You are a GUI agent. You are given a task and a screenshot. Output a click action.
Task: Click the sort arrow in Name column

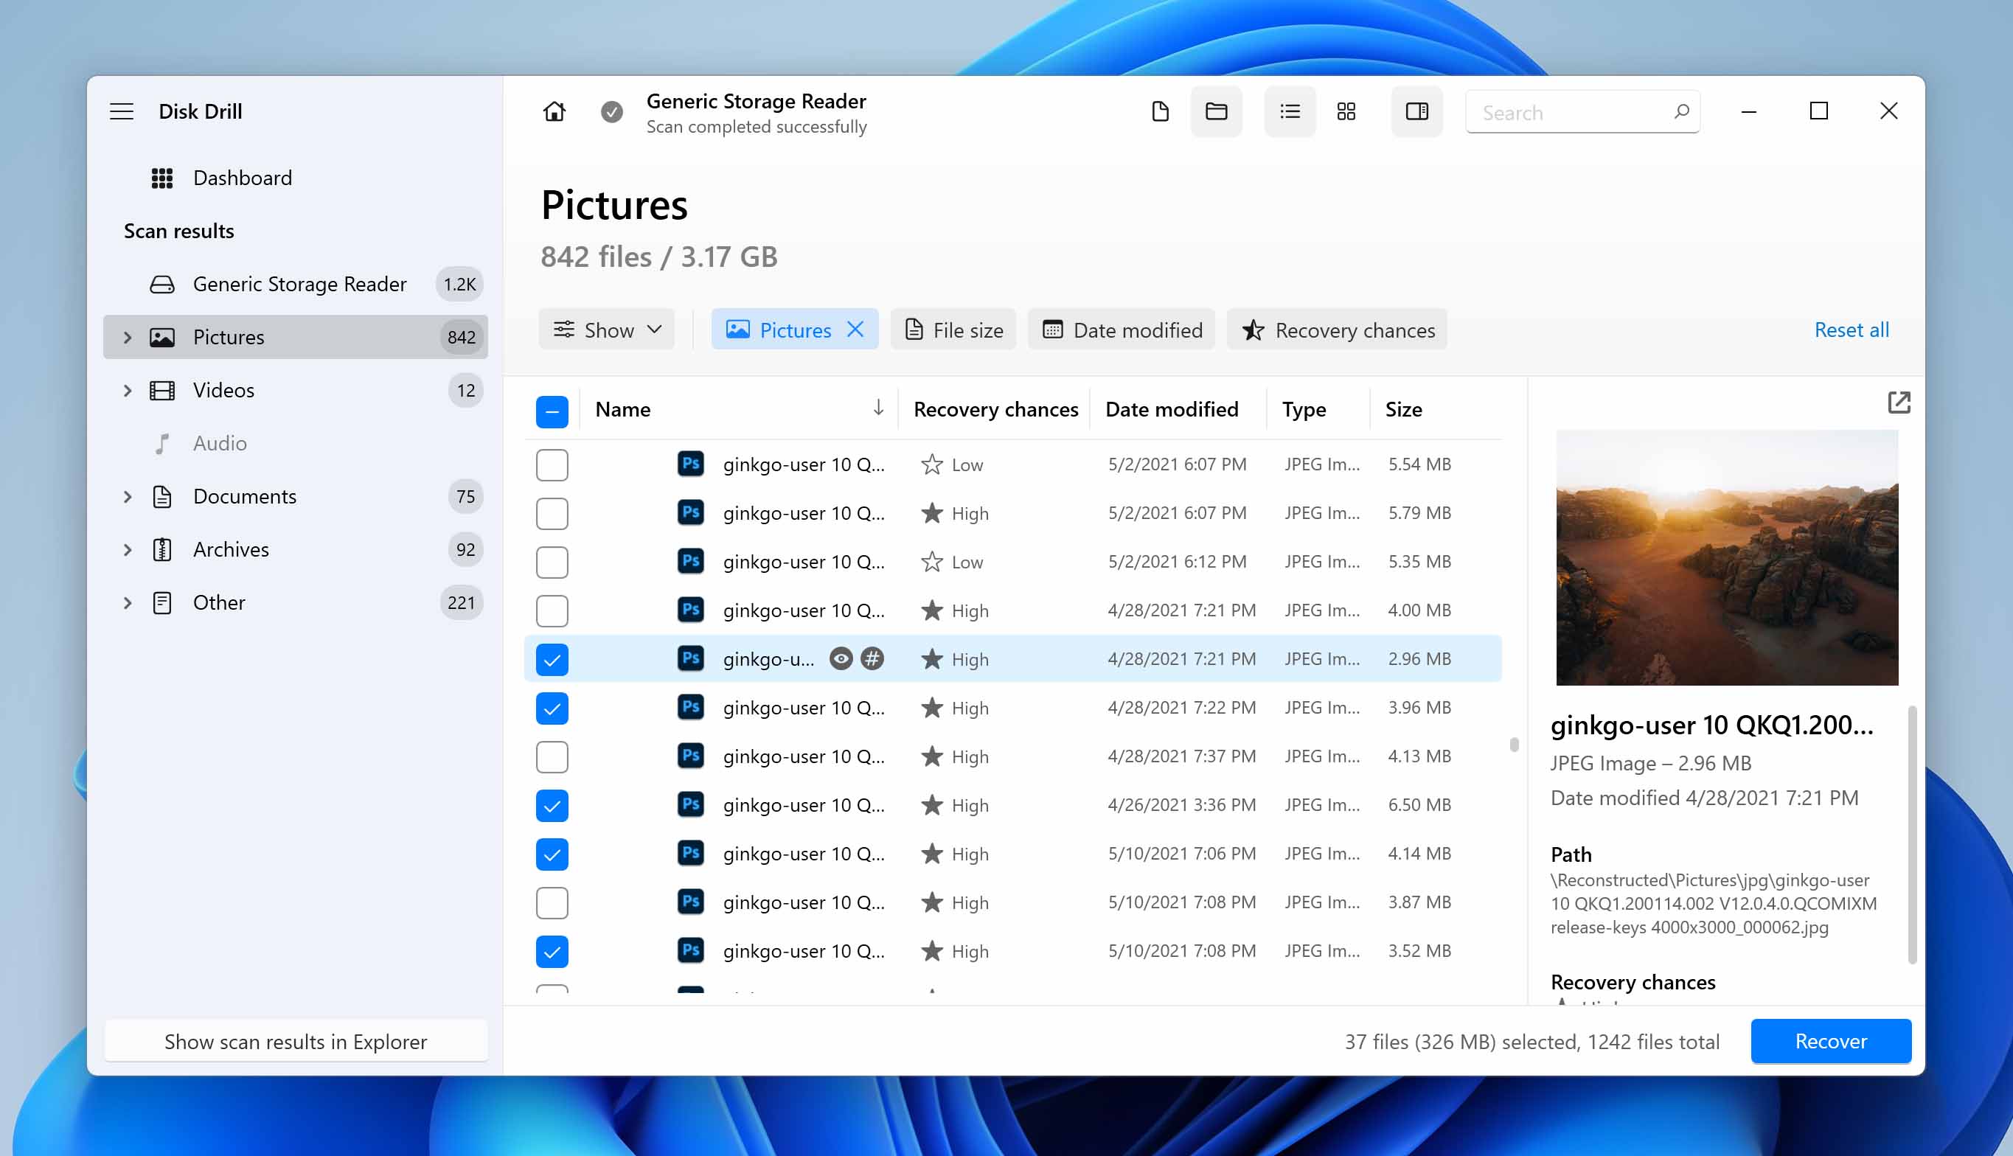(x=877, y=408)
